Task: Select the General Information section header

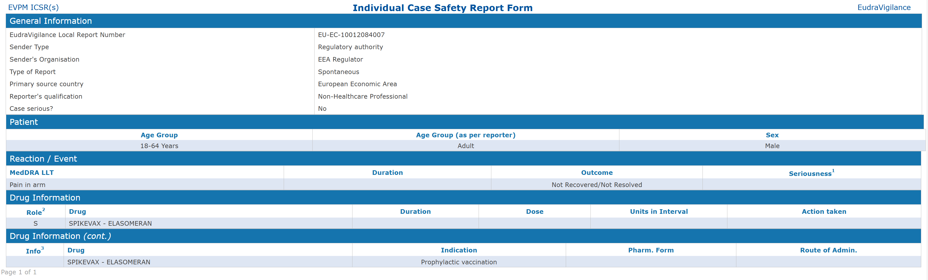Action: (464, 21)
